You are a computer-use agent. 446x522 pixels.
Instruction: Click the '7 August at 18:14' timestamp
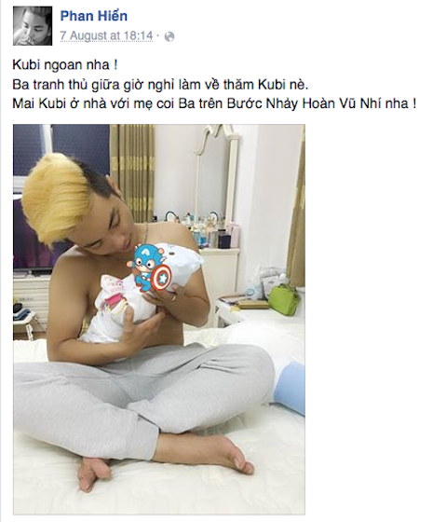(x=106, y=35)
